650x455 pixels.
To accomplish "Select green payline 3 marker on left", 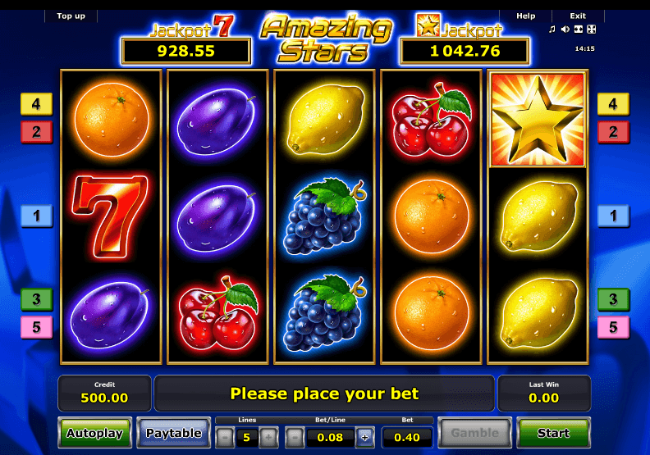I will 36,299.
